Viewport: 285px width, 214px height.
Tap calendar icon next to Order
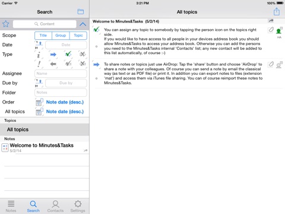point(39,102)
